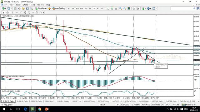The width and height of the screenshot is (200, 112).
Task: Show the Navigator panel
Action: (23, 8)
